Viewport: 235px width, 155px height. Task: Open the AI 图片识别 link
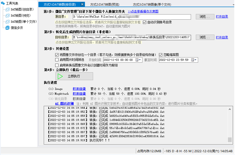point(64,104)
